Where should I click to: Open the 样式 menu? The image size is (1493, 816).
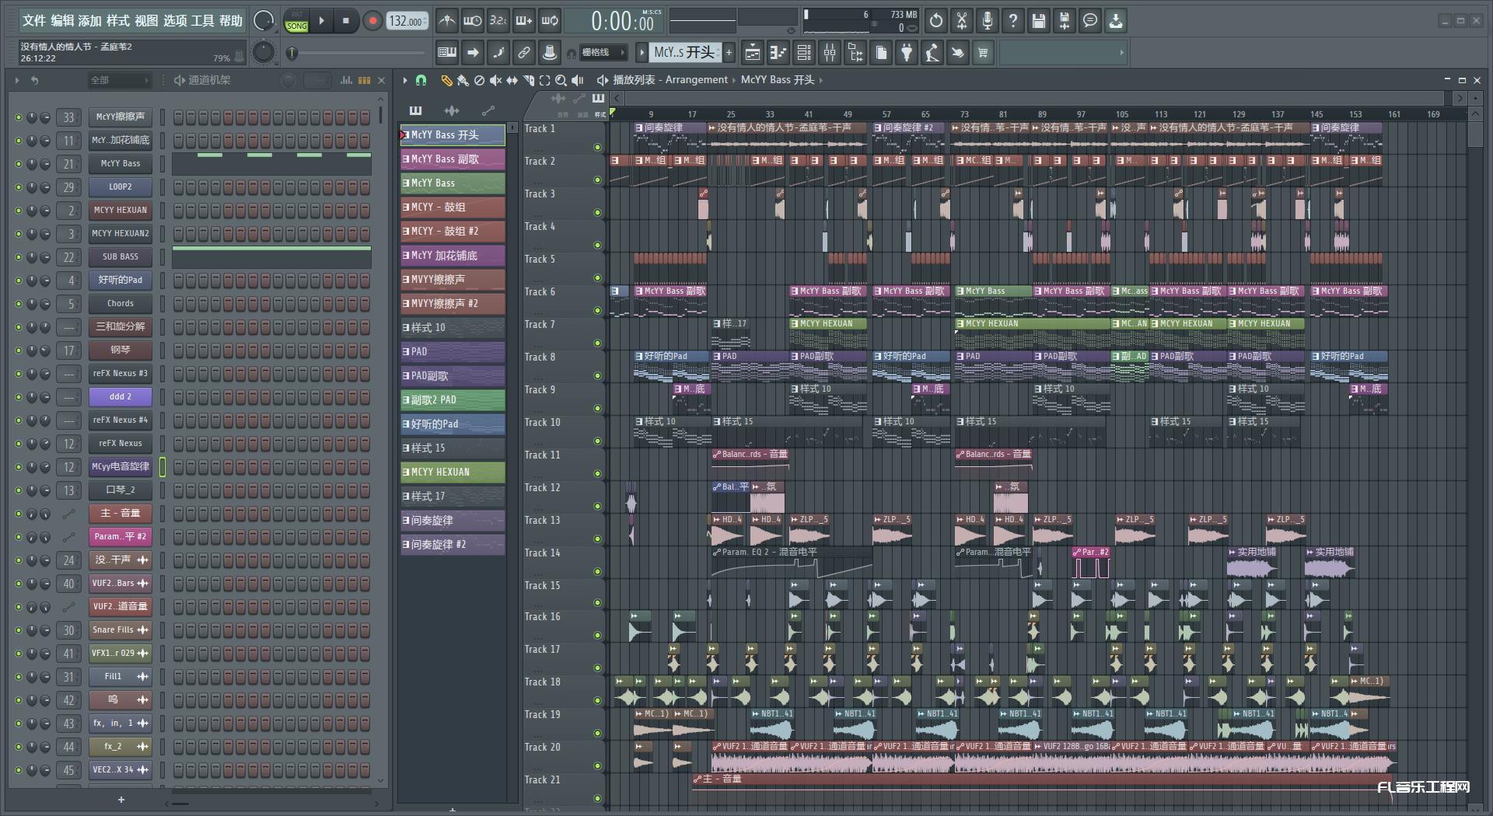coord(118,21)
